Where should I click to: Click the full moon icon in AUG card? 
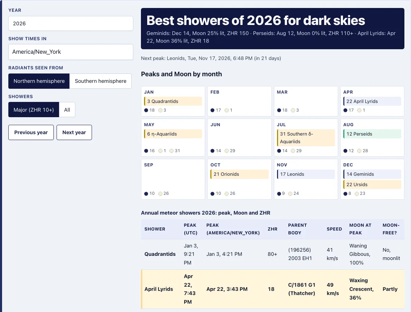pyautogui.click(x=359, y=151)
